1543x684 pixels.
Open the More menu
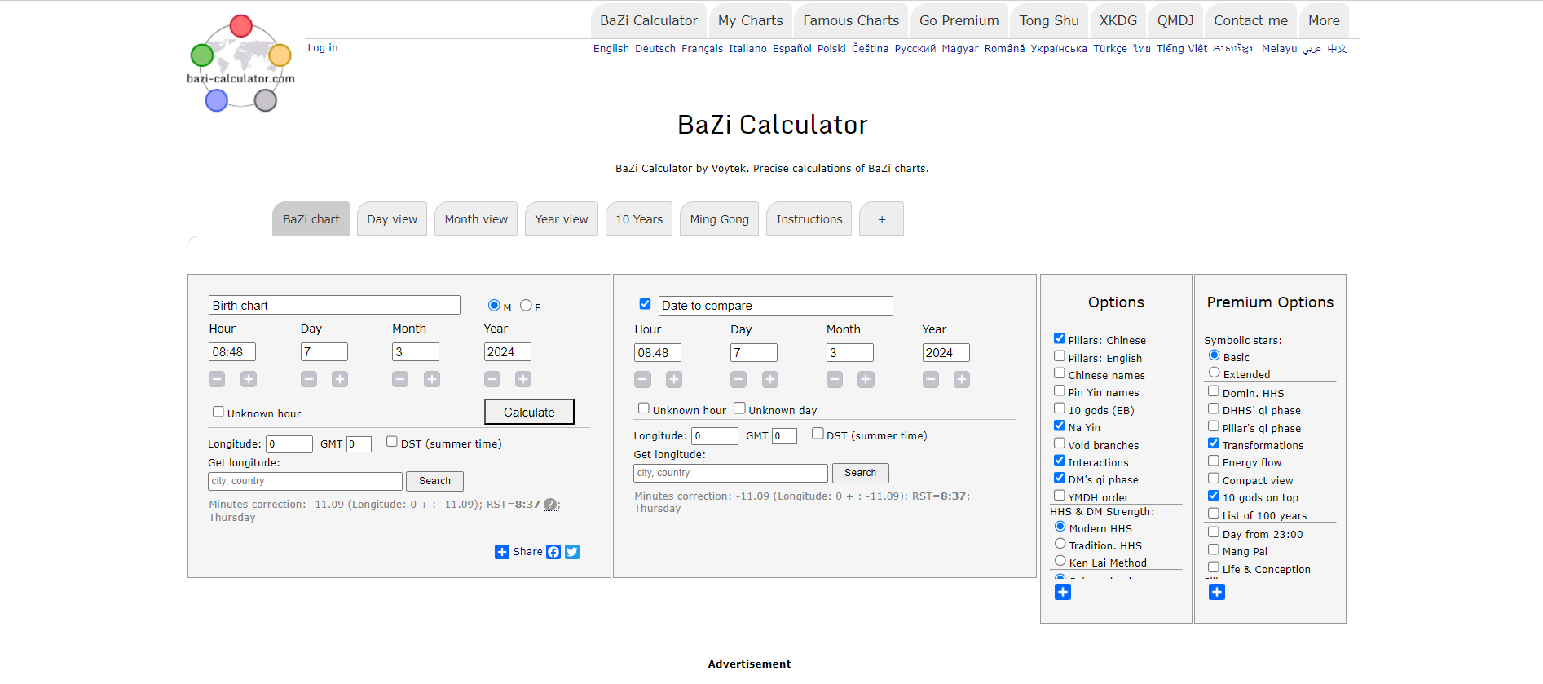[1324, 21]
